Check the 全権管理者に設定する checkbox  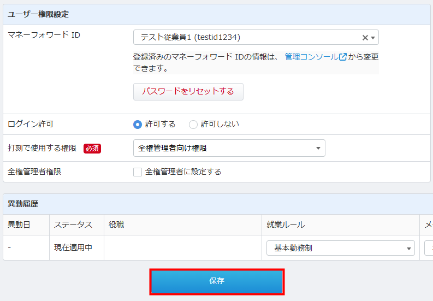pos(138,172)
